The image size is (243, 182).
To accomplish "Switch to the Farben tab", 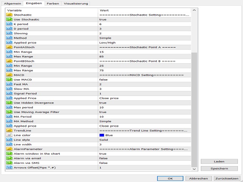I will coord(53,3).
